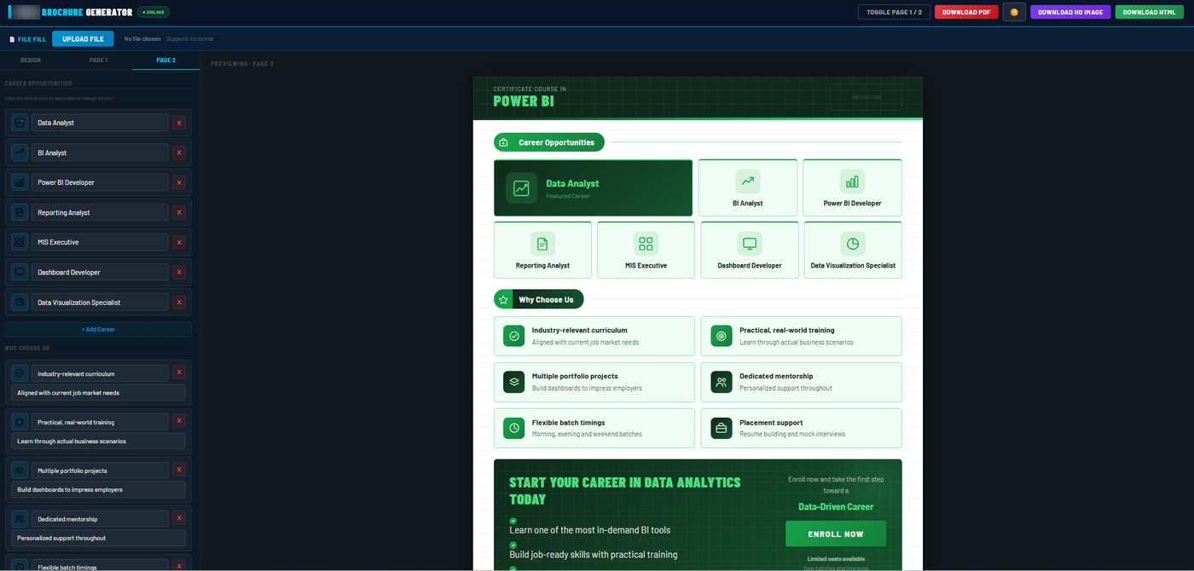Change the Dedicated mentorship icon in sidebar
This screenshot has height=571, width=1194.
[x=20, y=519]
